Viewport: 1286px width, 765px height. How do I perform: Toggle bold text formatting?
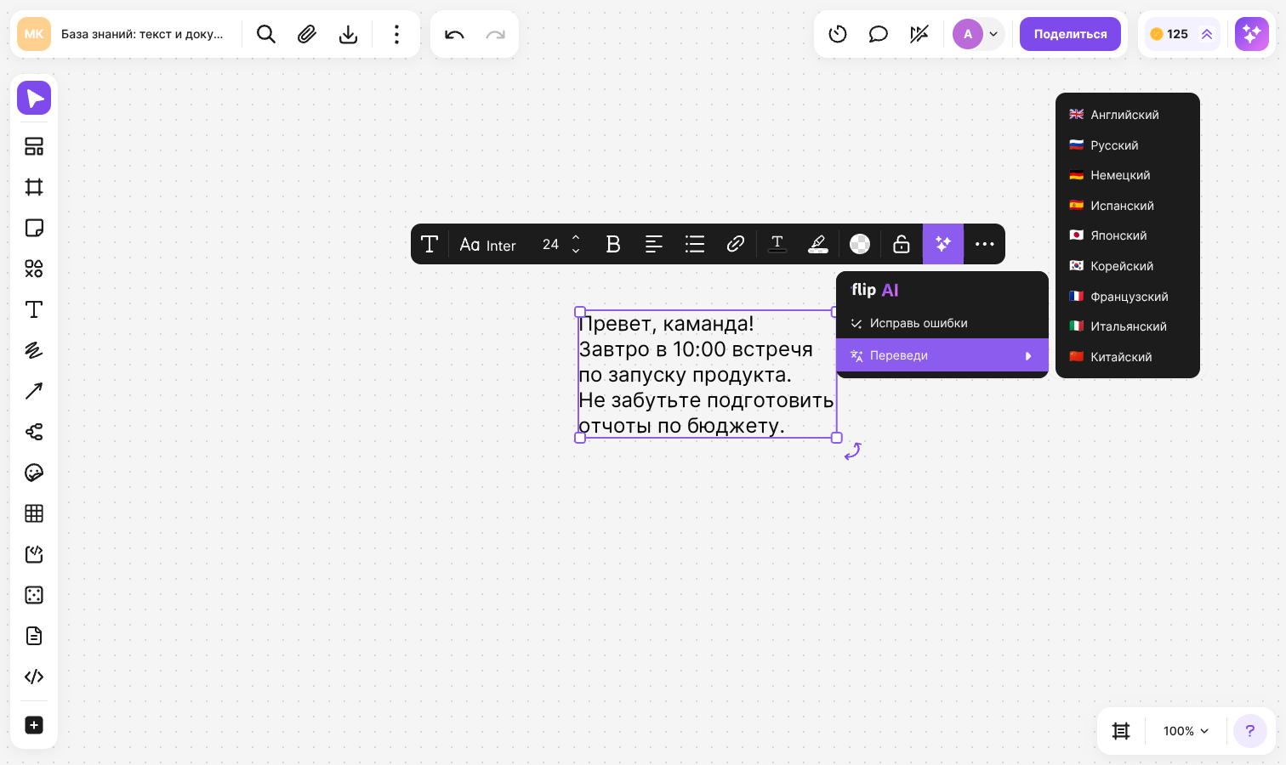pos(613,245)
